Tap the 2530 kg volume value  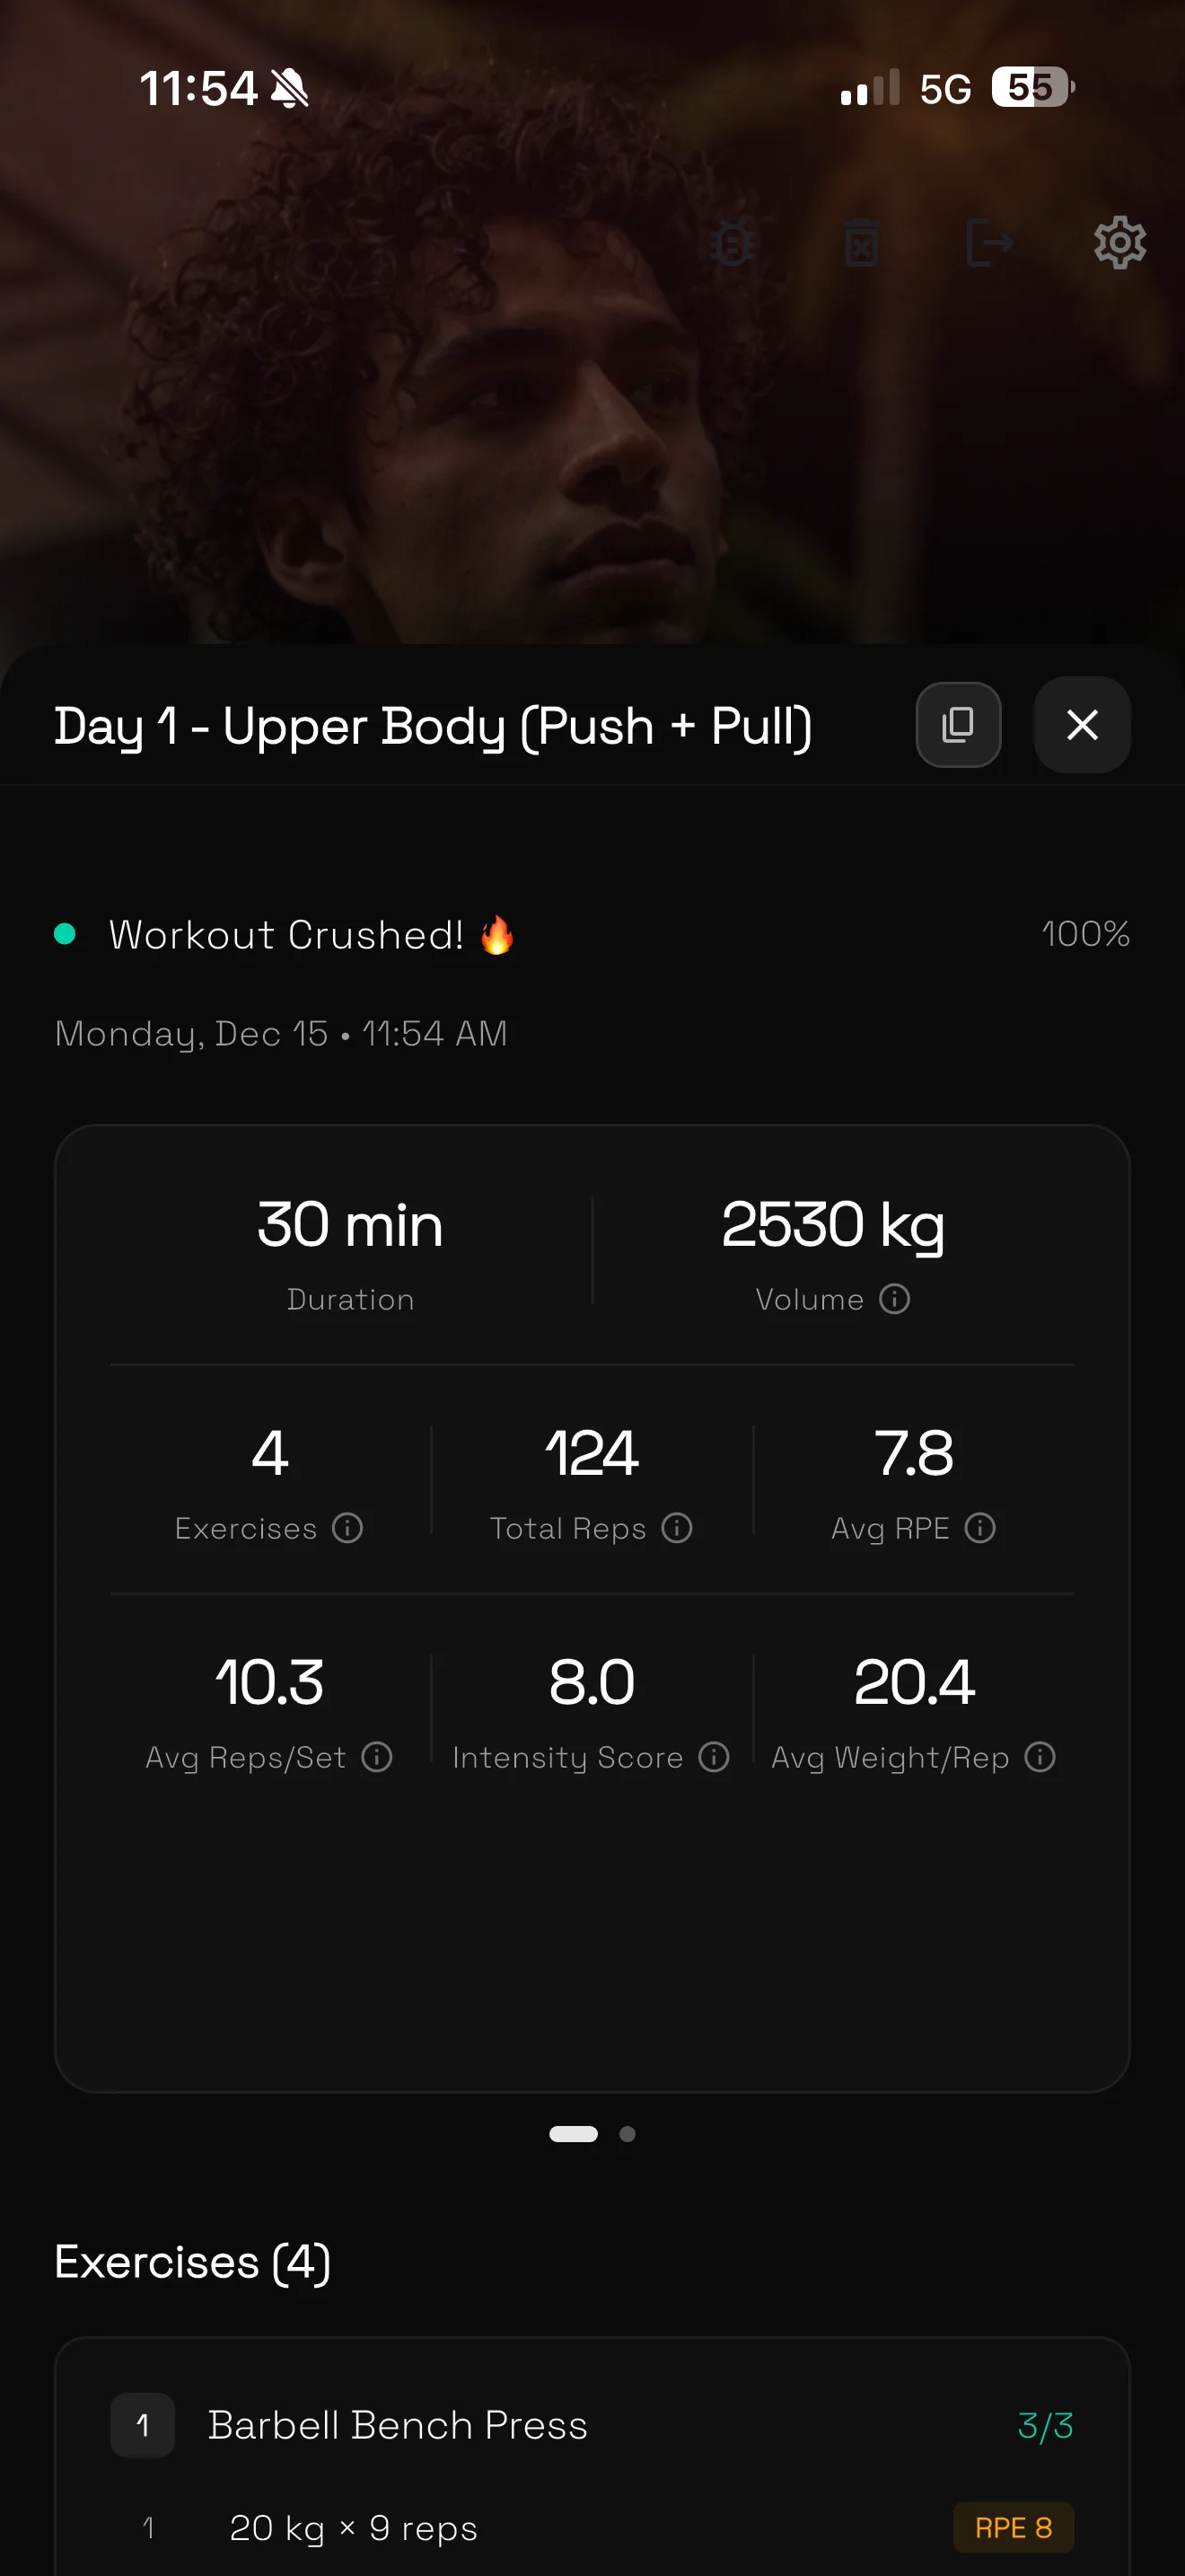(x=832, y=1225)
